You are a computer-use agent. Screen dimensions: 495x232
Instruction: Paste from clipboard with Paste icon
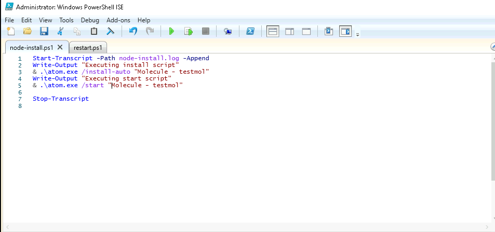pos(94,31)
